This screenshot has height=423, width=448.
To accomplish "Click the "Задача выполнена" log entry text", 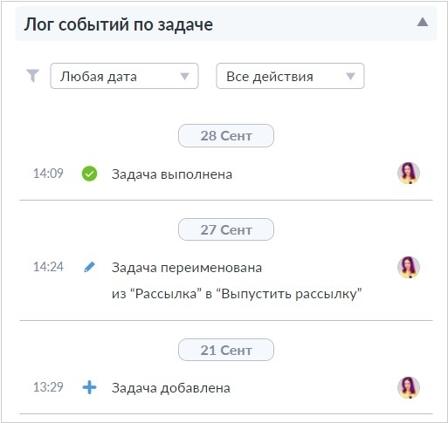I will (x=172, y=174).
